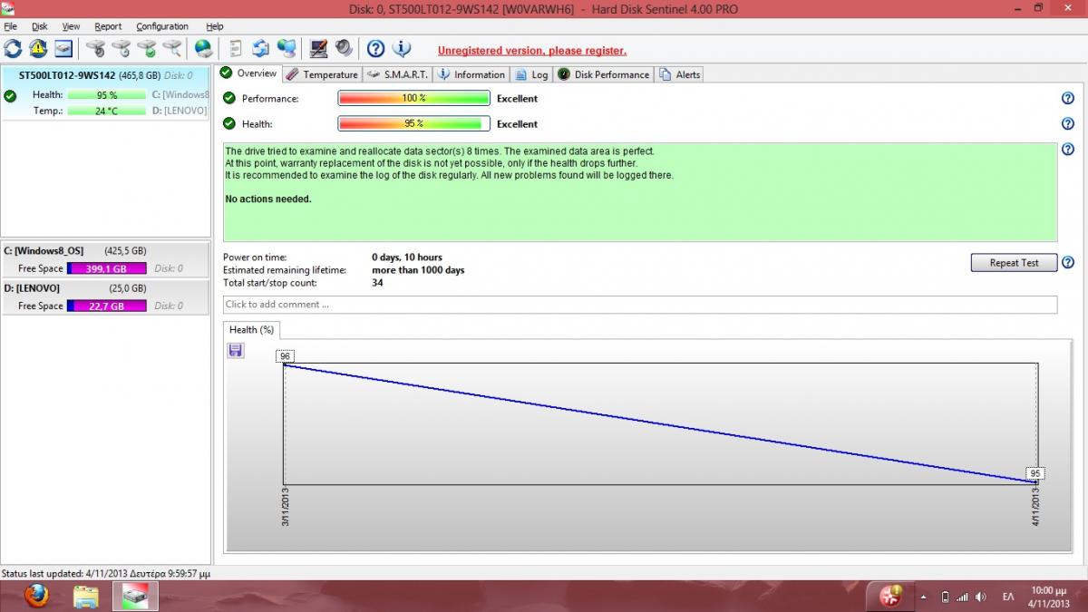Open configuration via the monitor toolbar icon

pos(318,48)
